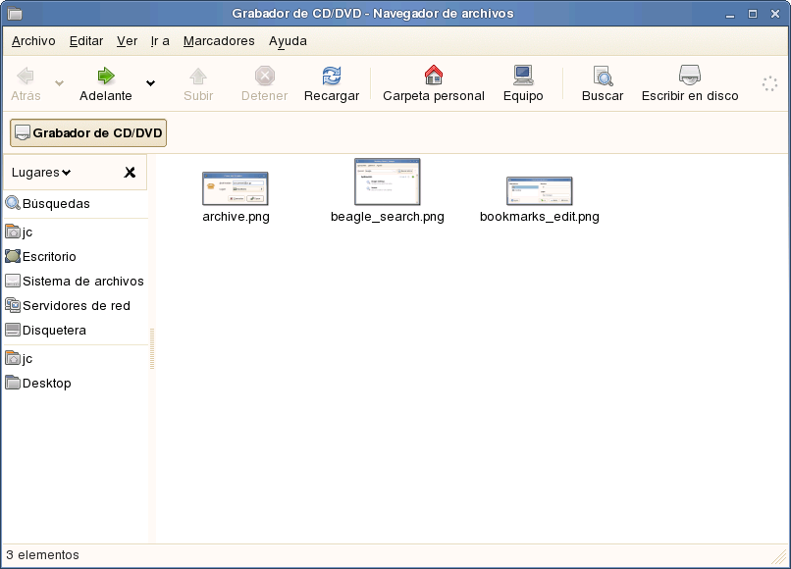This screenshot has width=791, height=569.
Task: Open Carpeta personal home icon
Action: [x=434, y=75]
